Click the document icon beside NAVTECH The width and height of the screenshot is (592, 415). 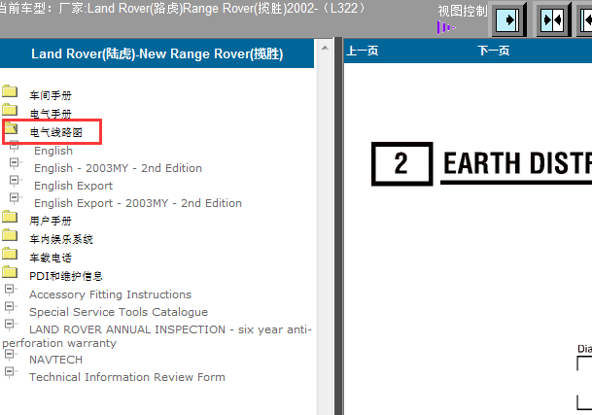(10, 358)
